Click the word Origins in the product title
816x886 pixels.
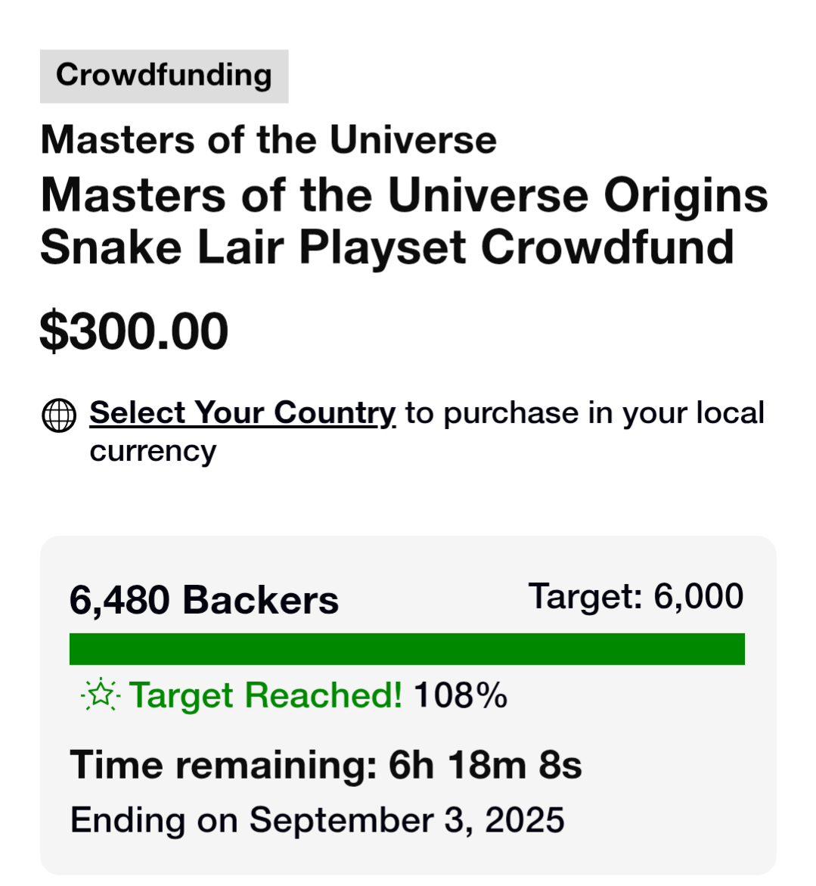click(x=686, y=196)
